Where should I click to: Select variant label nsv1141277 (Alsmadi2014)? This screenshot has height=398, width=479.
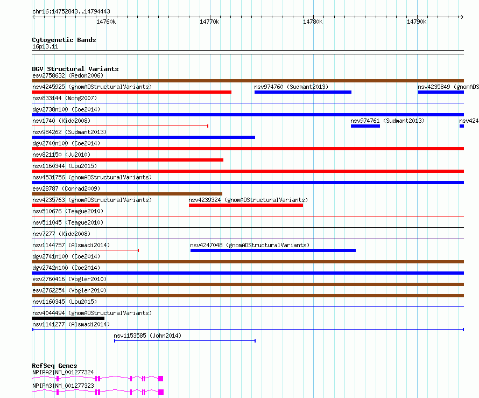click(71, 324)
